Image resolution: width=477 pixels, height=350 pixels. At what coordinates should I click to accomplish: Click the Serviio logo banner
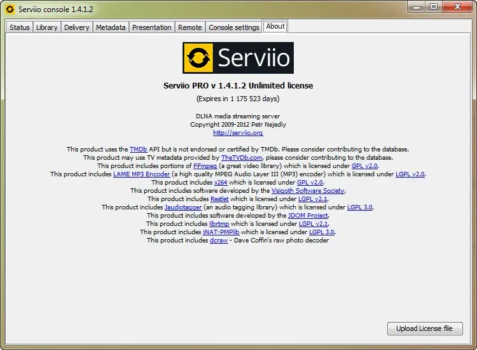238,58
